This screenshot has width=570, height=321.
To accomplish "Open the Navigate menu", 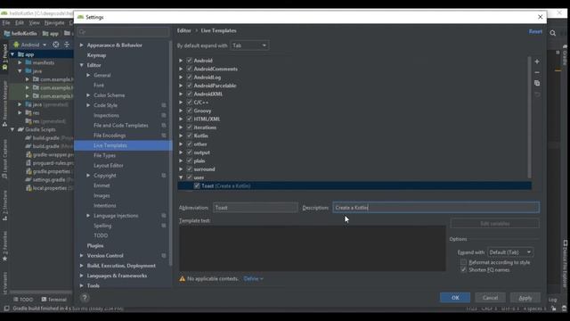I will (54, 22).
